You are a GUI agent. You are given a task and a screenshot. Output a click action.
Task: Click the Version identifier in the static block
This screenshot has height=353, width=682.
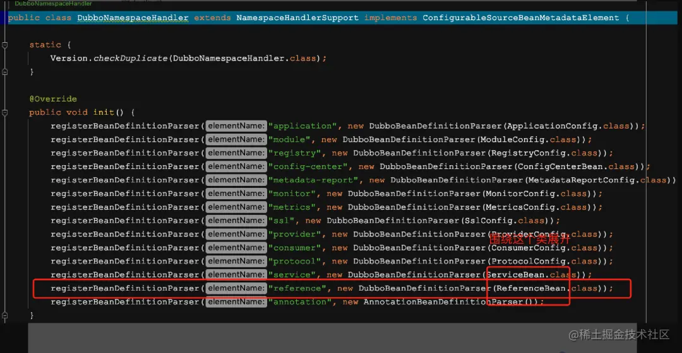point(69,58)
